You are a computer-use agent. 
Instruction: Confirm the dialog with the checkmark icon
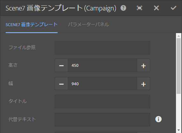click(x=173, y=8)
